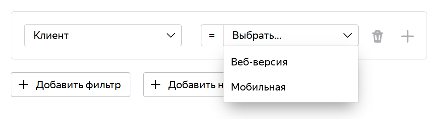
Task: Click the Выбрать... value combo box
Action: pos(291,35)
